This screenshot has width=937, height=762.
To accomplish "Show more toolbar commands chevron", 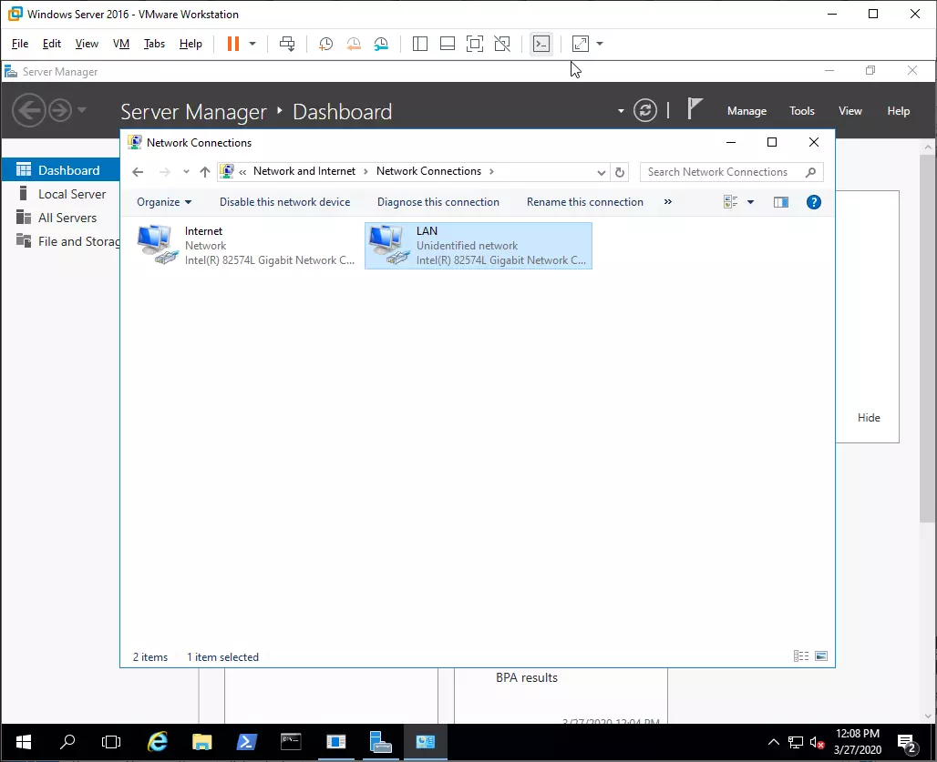I will click(x=668, y=202).
